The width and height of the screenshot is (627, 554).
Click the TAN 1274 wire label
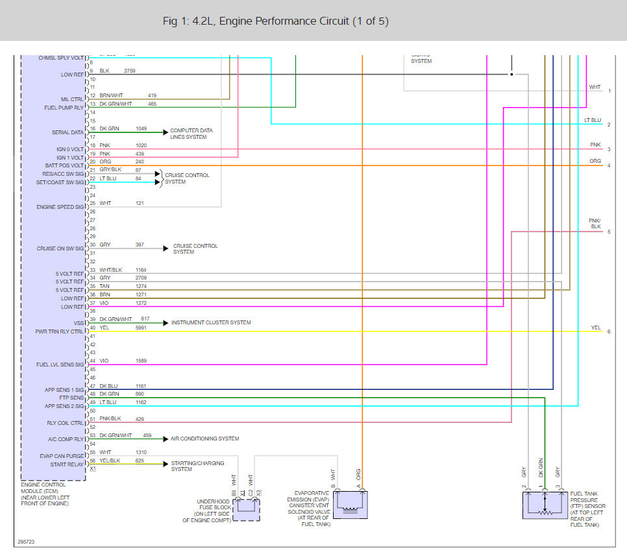123,286
